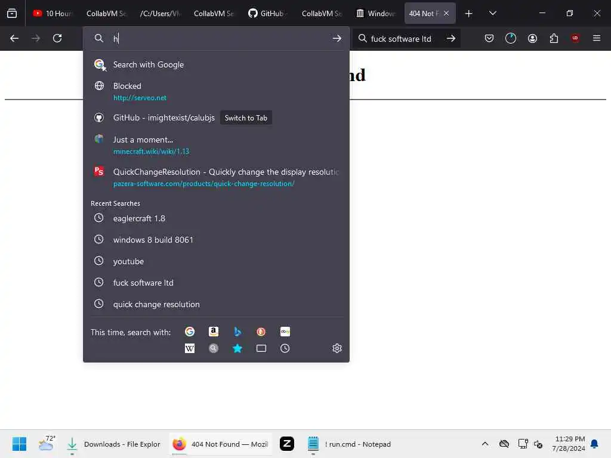
Task: Select recent search 'fuck software ltd'
Action: click(216, 282)
